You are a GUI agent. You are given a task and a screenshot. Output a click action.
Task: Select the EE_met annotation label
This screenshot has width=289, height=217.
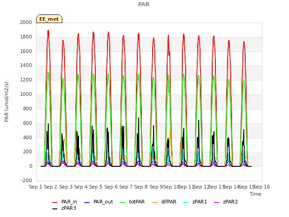coord(49,19)
